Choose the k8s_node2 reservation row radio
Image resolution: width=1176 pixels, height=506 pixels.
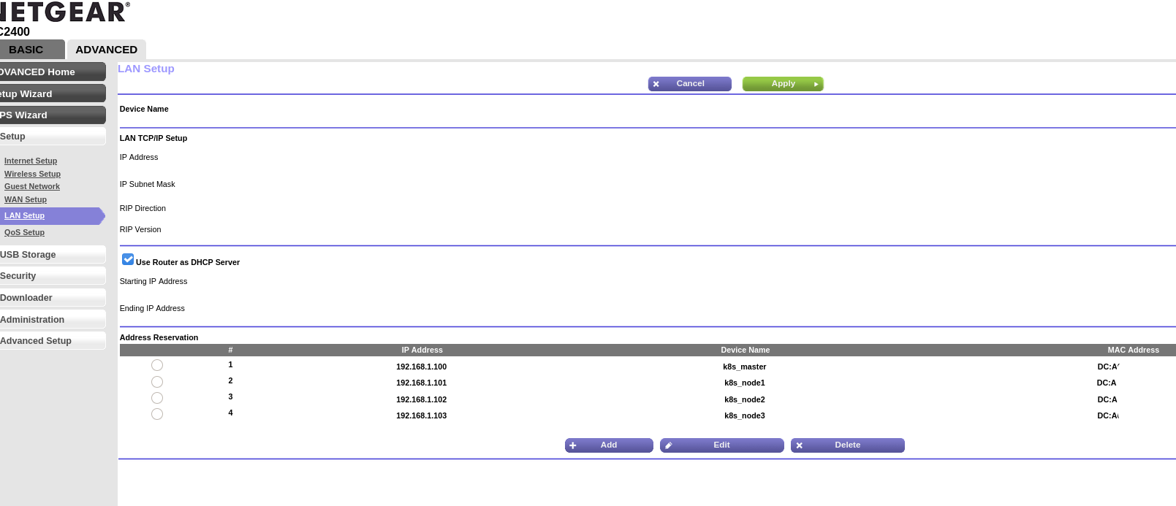[157, 398]
